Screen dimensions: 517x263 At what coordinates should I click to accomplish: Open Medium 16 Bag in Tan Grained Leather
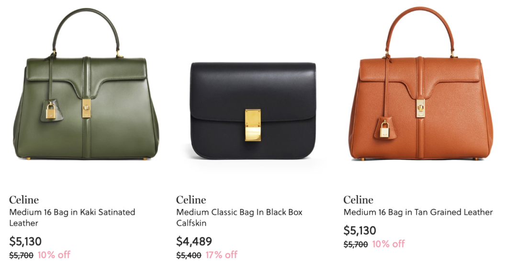(418, 212)
